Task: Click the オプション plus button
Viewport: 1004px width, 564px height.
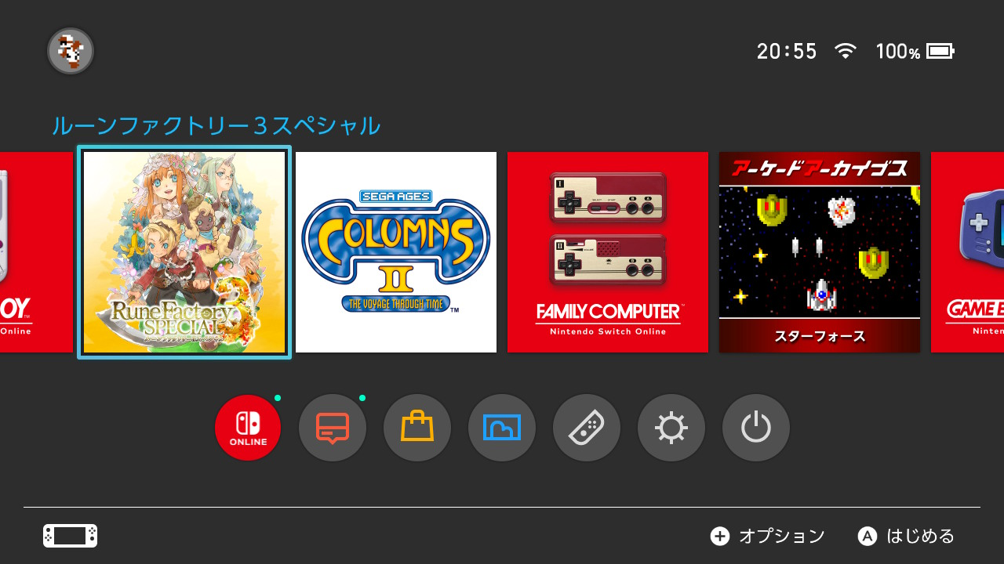Action: click(x=768, y=536)
